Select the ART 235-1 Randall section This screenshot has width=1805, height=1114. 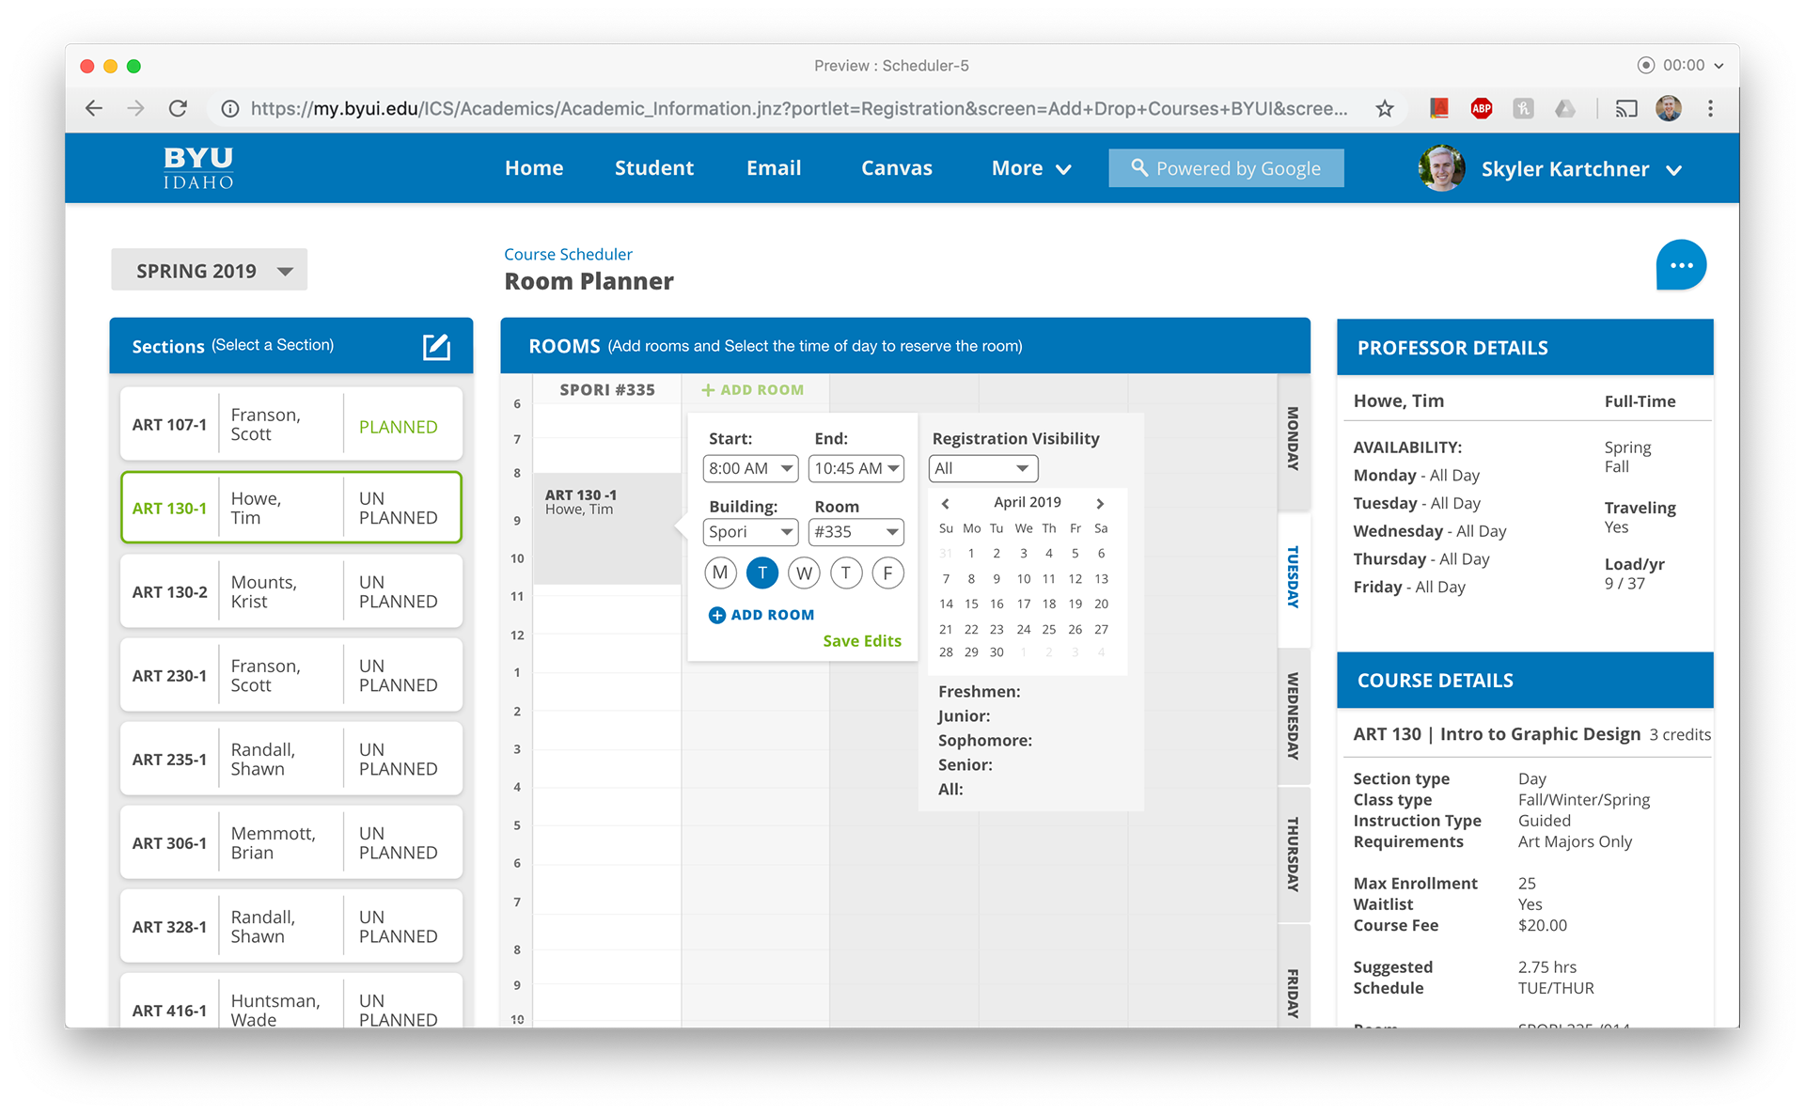tap(291, 760)
